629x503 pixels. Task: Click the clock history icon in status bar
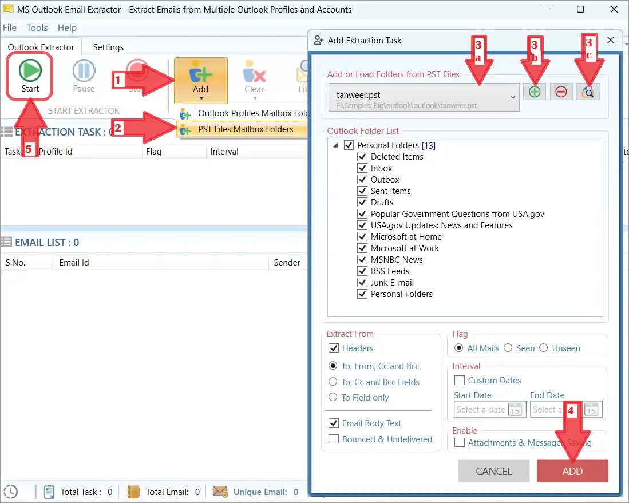10,492
